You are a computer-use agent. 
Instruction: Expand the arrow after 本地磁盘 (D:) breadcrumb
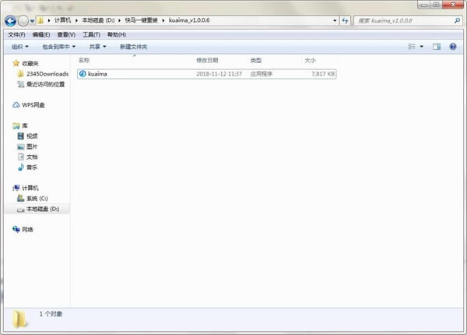119,20
